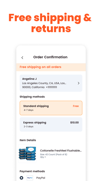102x181 pixels.
Task: Choose Standard shipping option
Action: coord(51,108)
